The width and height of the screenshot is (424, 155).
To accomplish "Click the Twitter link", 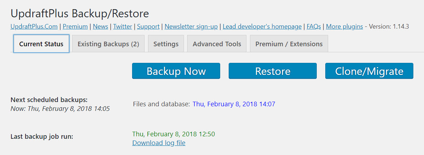I will point(123,26).
